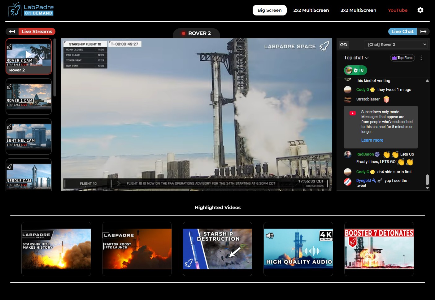Click the chat panel scrollbar
Screen dimensions: 435x300
click(x=428, y=179)
